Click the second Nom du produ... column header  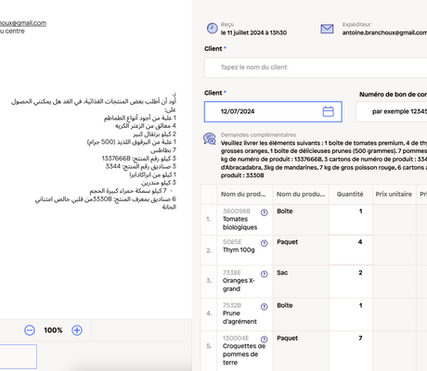pyautogui.click(x=301, y=194)
